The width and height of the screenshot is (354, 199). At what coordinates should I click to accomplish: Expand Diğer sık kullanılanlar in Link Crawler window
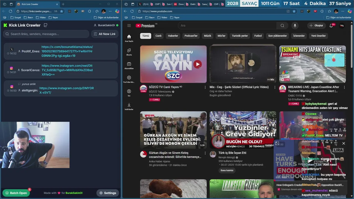pyautogui.click(x=106, y=17)
